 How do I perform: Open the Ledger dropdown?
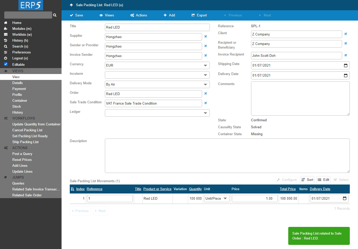[x=157, y=113]
